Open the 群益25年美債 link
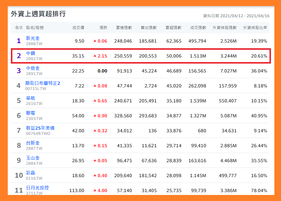Image resolution: width=281 pixels, height=201 pixels. coord(40,128)
